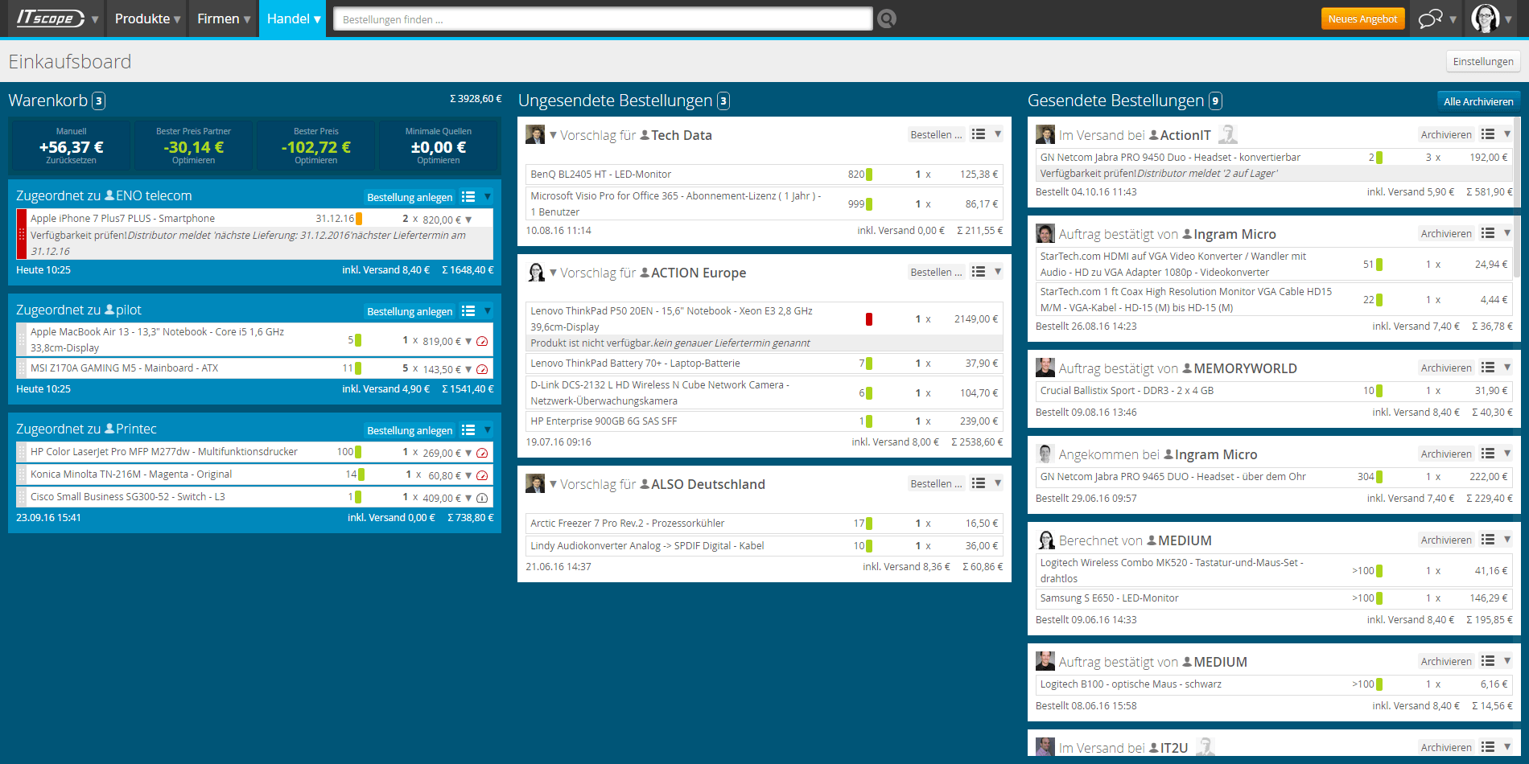Click info icon on Cisco SG300-52 row

(x=482, y=498)
